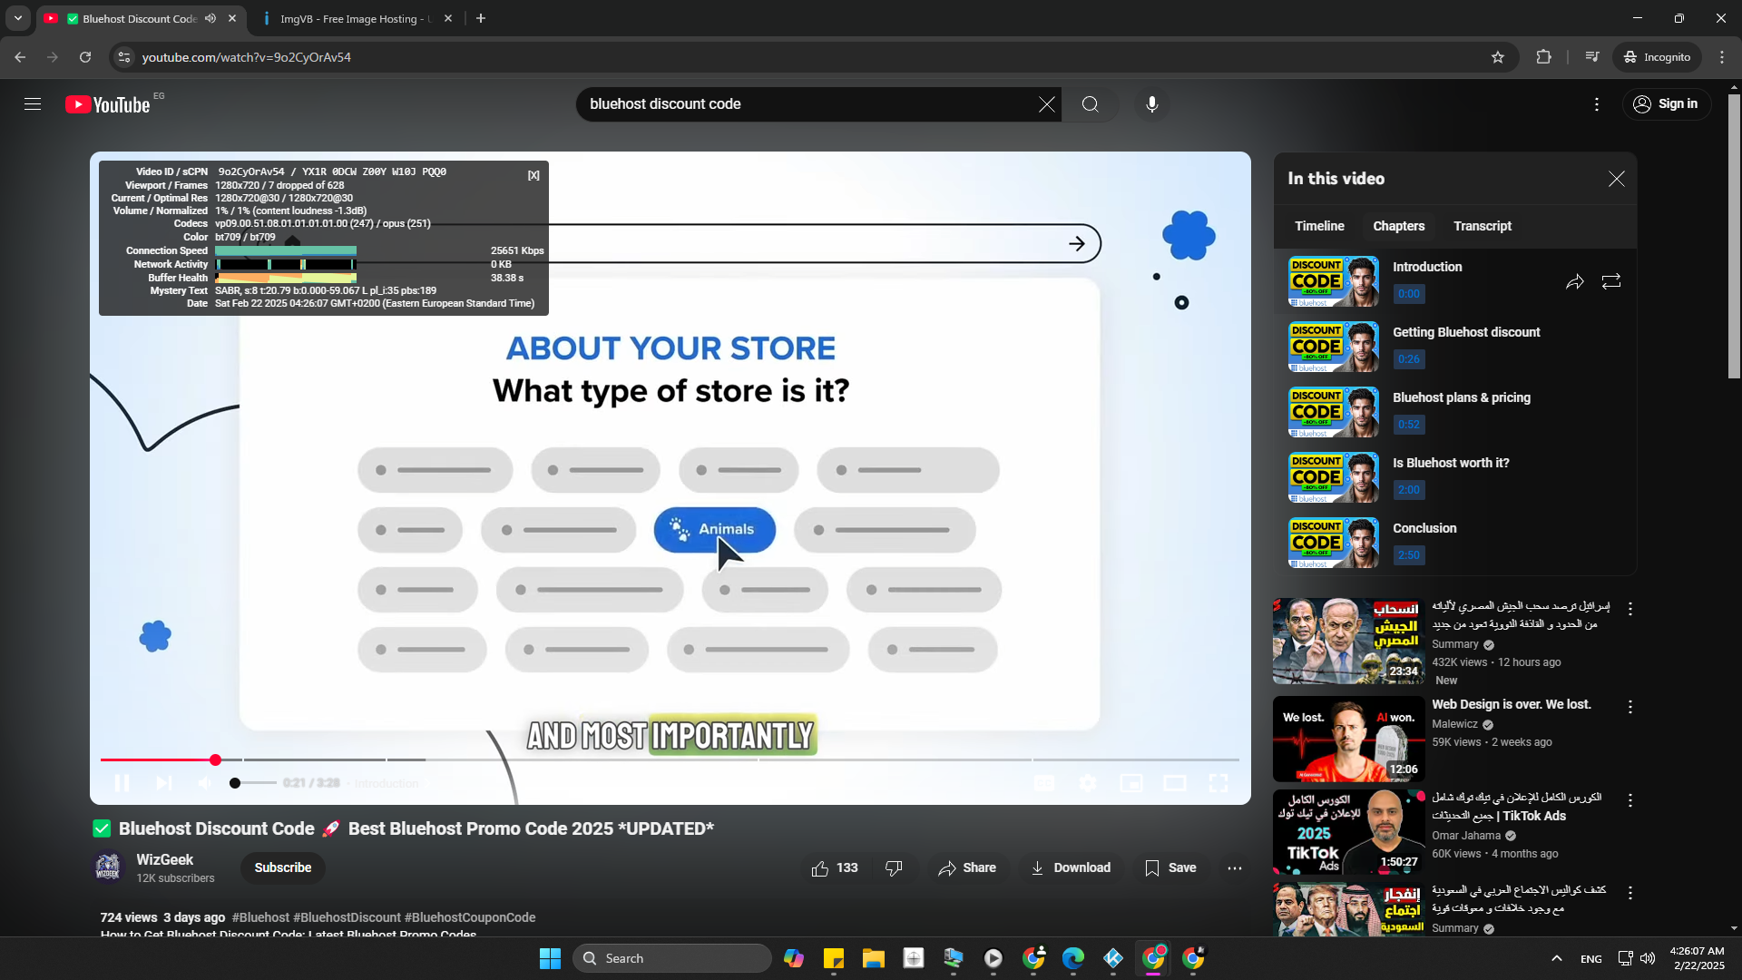Image resolution: width=1742 pixels, height=980 pixels.
Task: Mute the video player volume
Action: click(206, 783)
